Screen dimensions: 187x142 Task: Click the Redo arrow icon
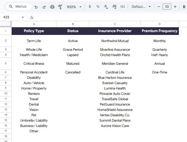click(x=44, y=7)
